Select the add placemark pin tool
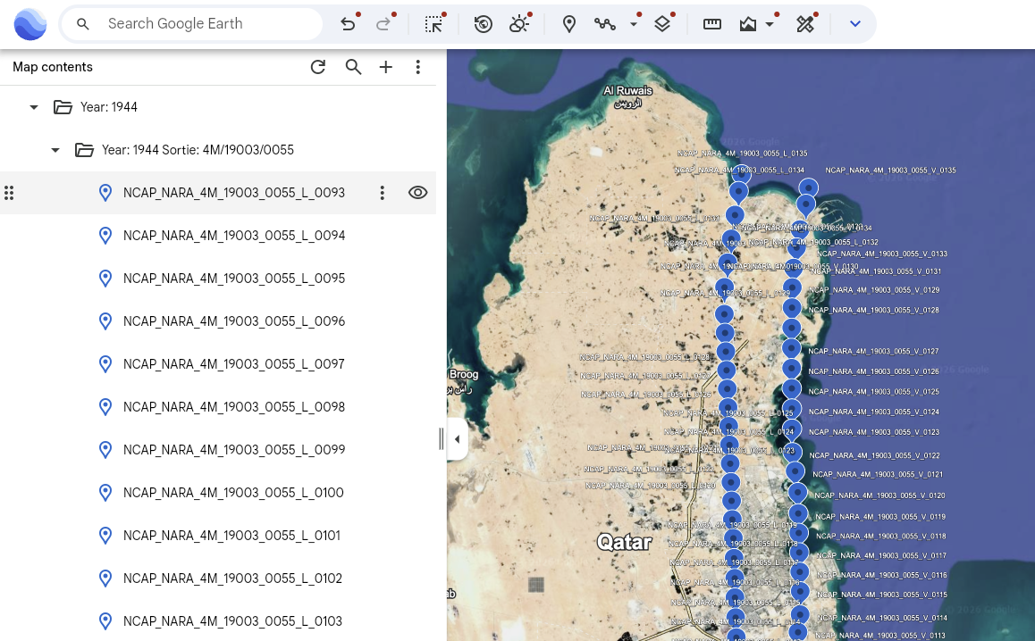This screenshot has height=641, width=1035. tap(569, 24)
